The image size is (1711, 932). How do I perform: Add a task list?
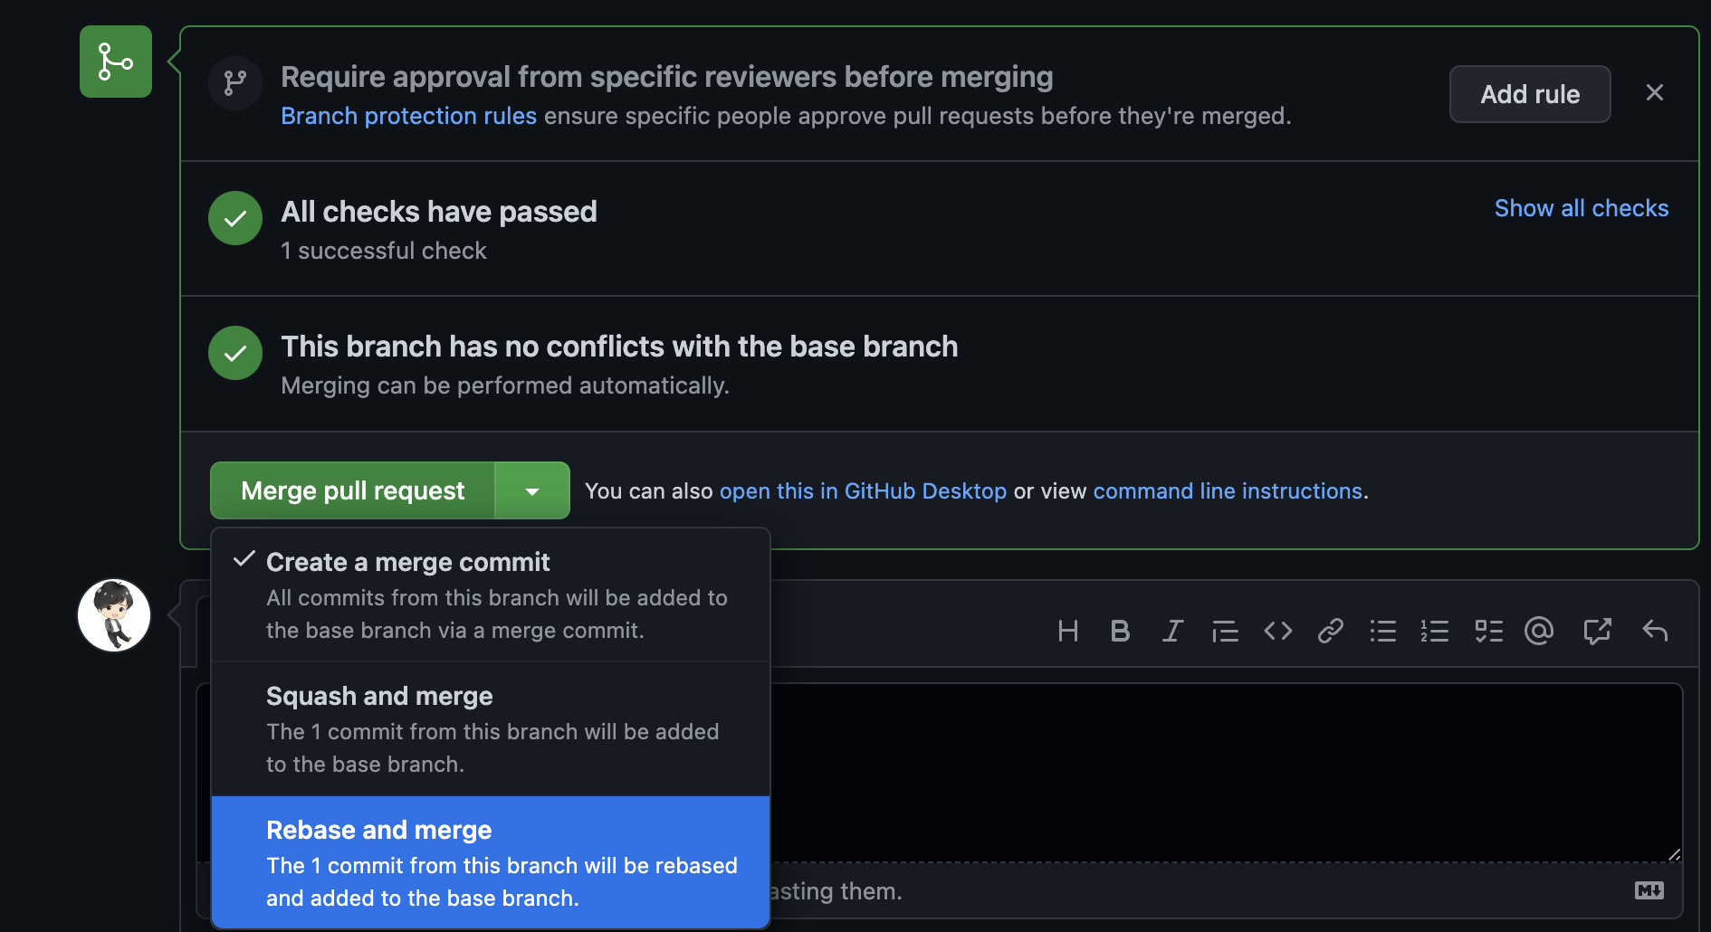(1488, 631)
